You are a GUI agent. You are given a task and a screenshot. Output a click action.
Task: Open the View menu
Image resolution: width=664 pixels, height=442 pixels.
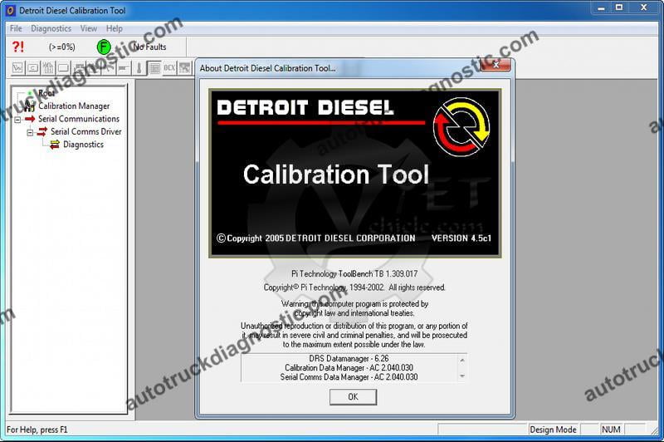pyautogui.click(x=89, y=28)
